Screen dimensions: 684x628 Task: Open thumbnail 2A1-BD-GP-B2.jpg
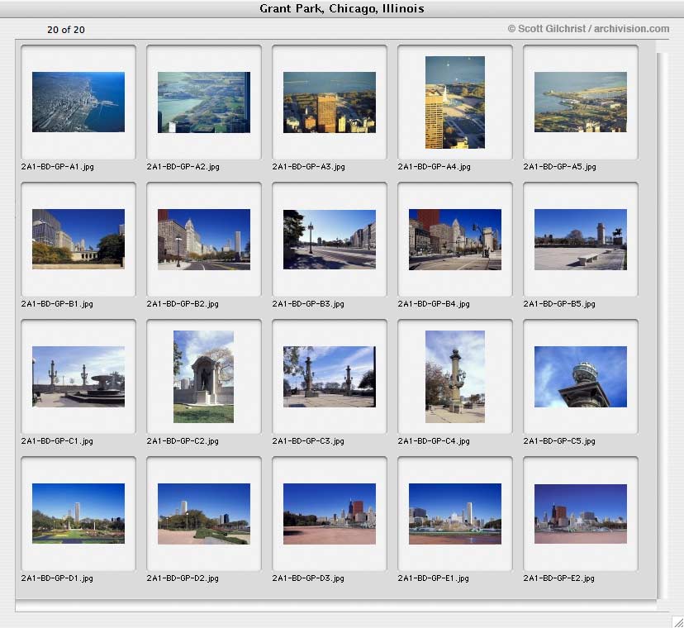204,239
